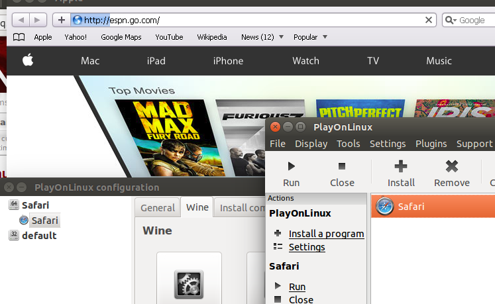Click the plus icon beside Install a program
The width and height of the screenshot is (495, 304).
[x=278, y=233]
